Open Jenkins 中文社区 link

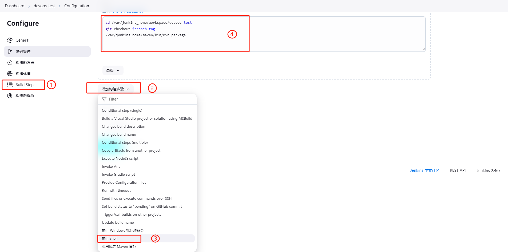pos(425,170)
